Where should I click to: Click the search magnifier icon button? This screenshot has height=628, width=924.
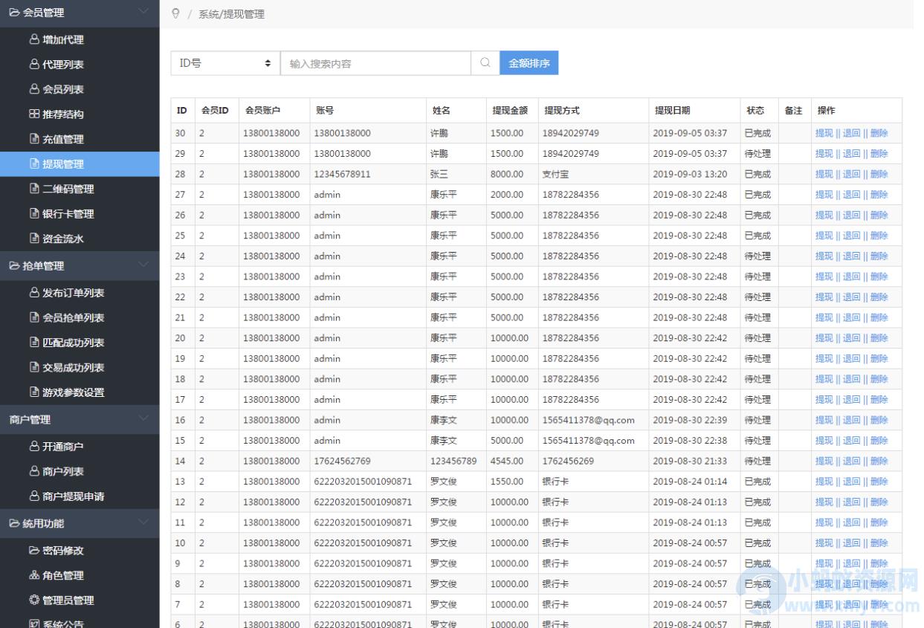(485, 64)
